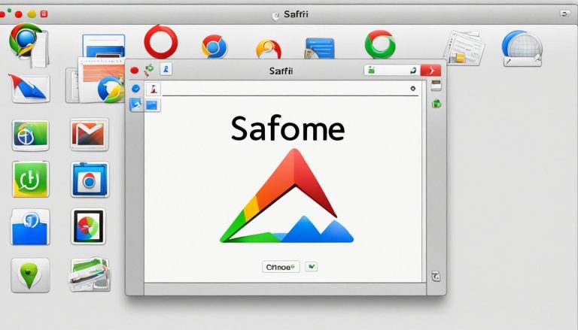Click the Chnoe button

click(281, 267)
